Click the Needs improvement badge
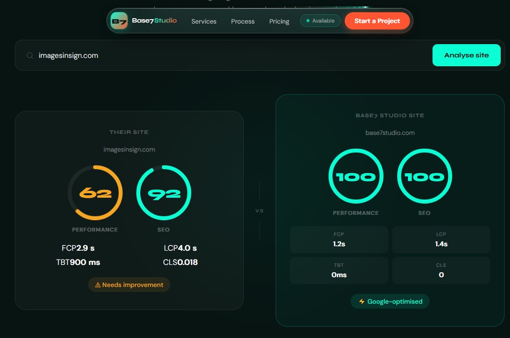Screen dimensions: 510x338 [129, 285]
